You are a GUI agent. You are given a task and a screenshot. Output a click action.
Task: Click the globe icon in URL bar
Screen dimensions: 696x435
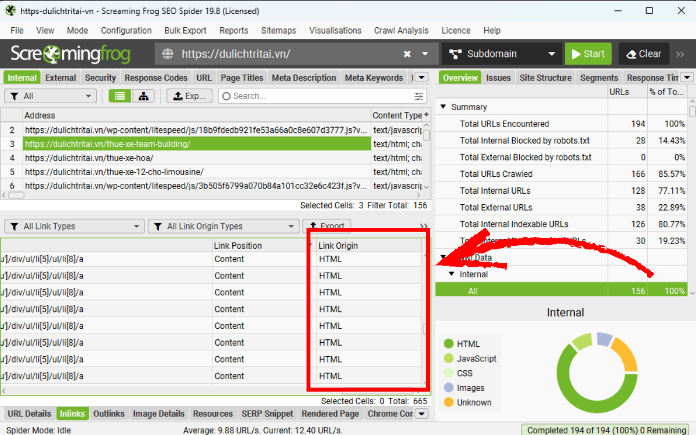tap(168, 54)
